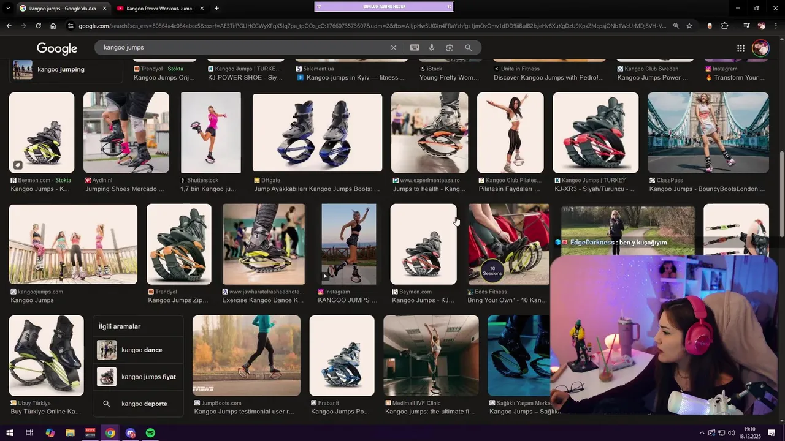Open a new browser tab
785x441 pixels.
pyautogui.click(x=216, y=9)
